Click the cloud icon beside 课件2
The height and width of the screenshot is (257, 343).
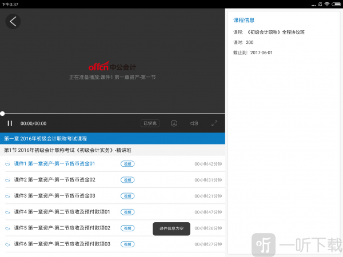(8, 180)
